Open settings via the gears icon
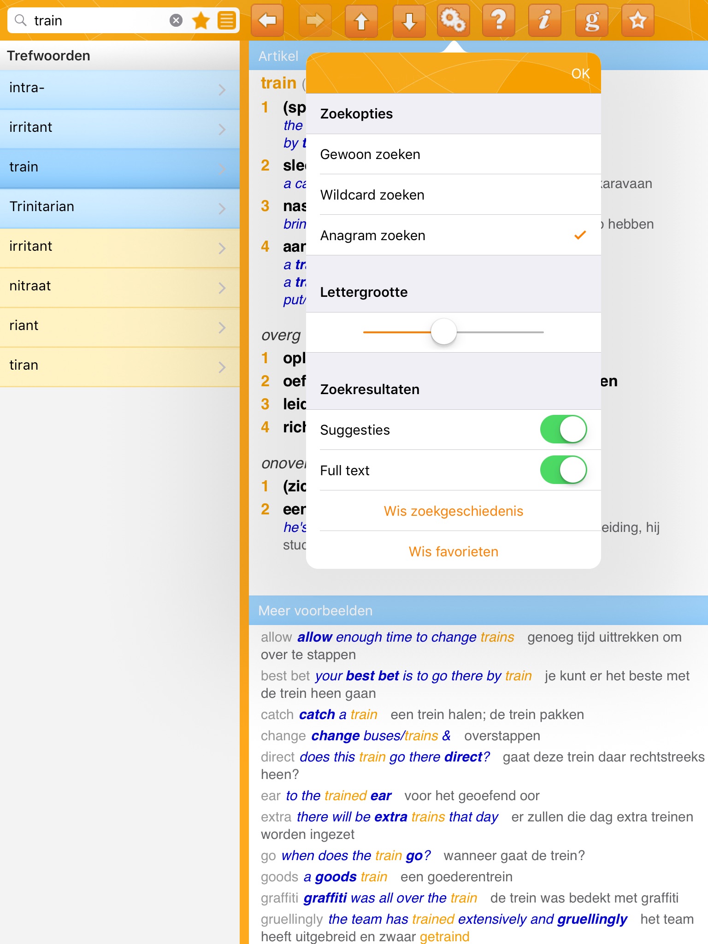Viewport: 708px width, 944px height. click(454, 20)
